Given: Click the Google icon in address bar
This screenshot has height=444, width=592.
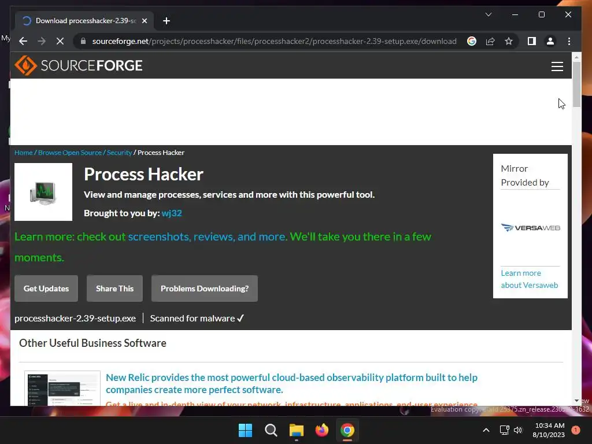Looking at the screenshot, I should click(472, 41).
